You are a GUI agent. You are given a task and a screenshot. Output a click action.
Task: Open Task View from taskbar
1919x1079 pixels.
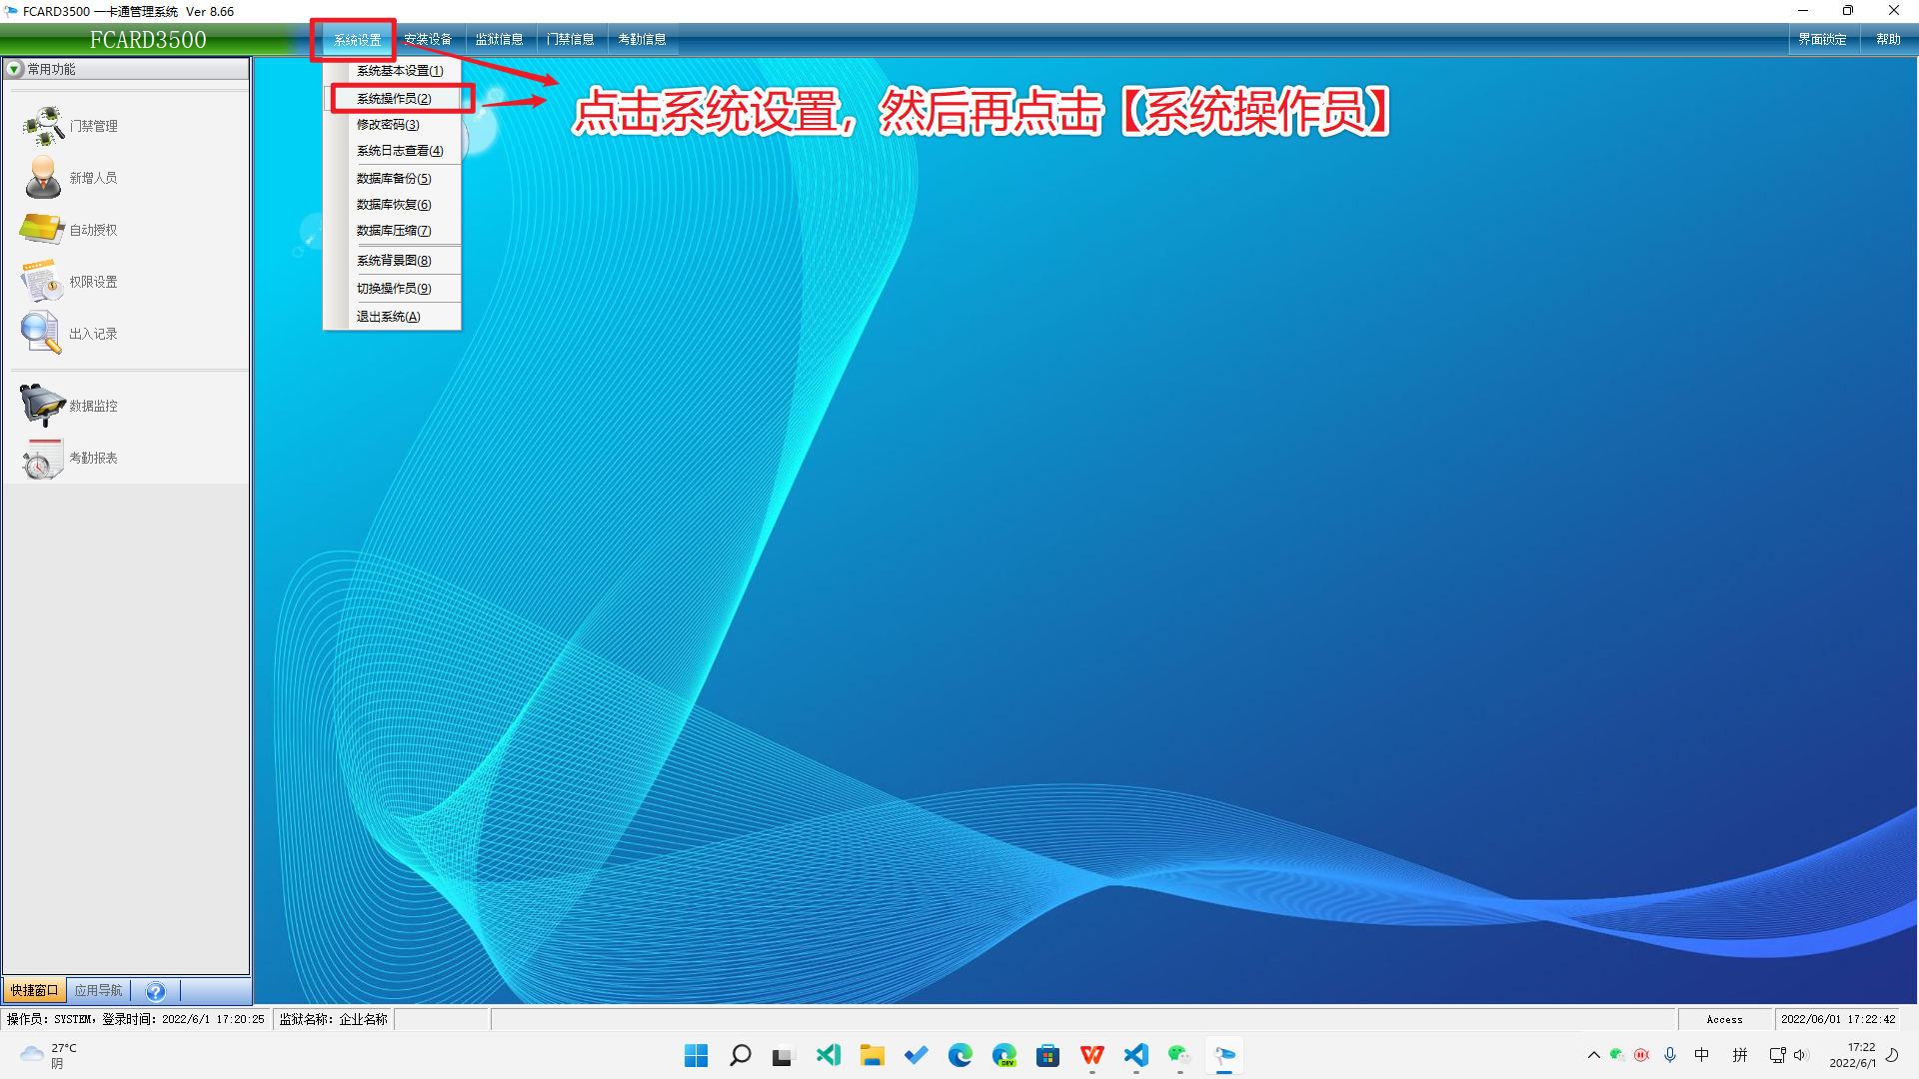click(783, 1055)
